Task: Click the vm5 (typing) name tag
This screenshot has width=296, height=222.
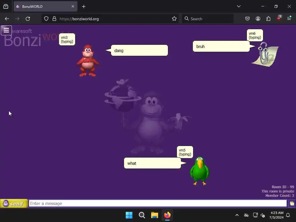Action: click(x=185, y=152)
